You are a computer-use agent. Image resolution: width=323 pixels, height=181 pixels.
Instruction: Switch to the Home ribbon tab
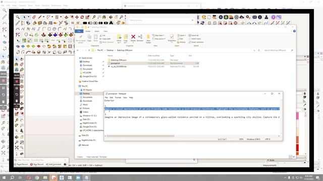point(88,31)
